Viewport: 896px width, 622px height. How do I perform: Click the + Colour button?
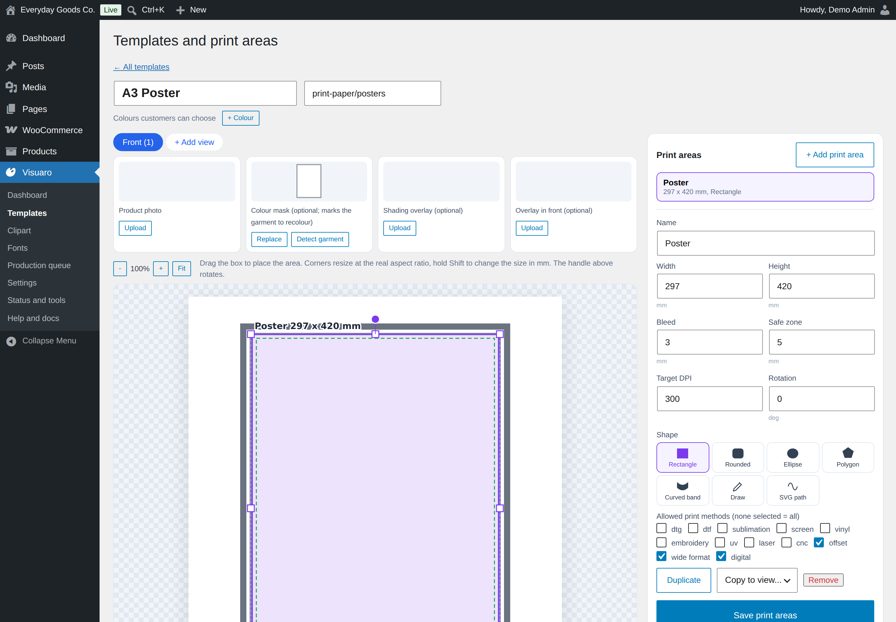[x=240, y=118]
